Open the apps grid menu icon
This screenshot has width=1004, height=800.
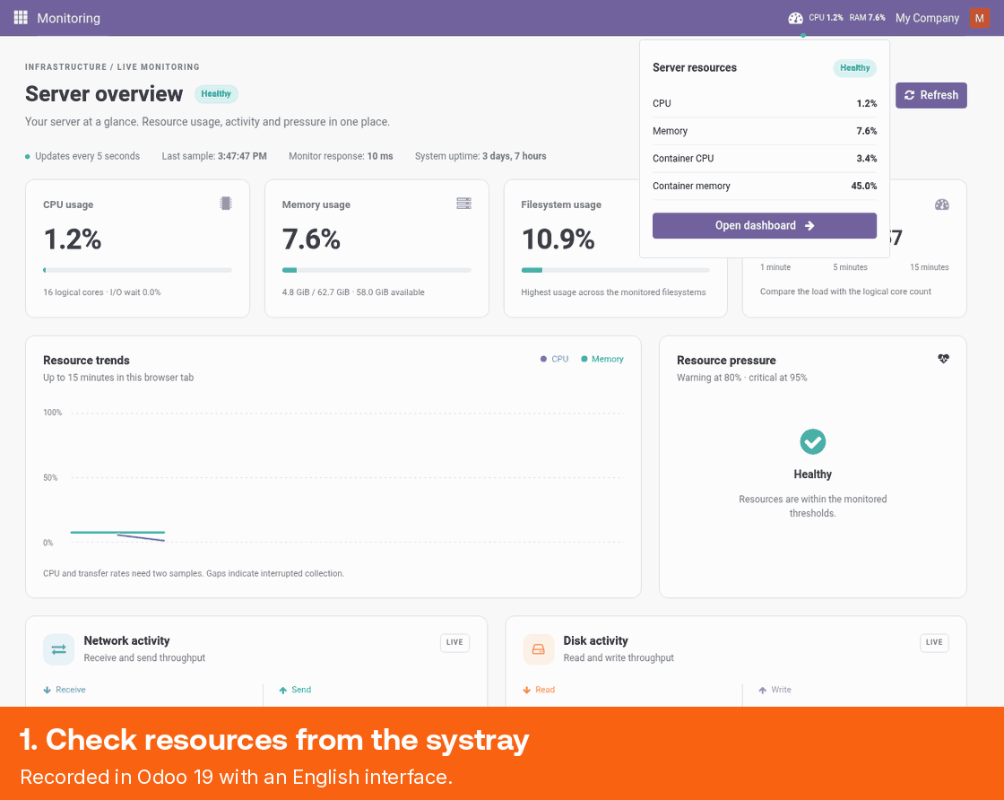point(21,17)
